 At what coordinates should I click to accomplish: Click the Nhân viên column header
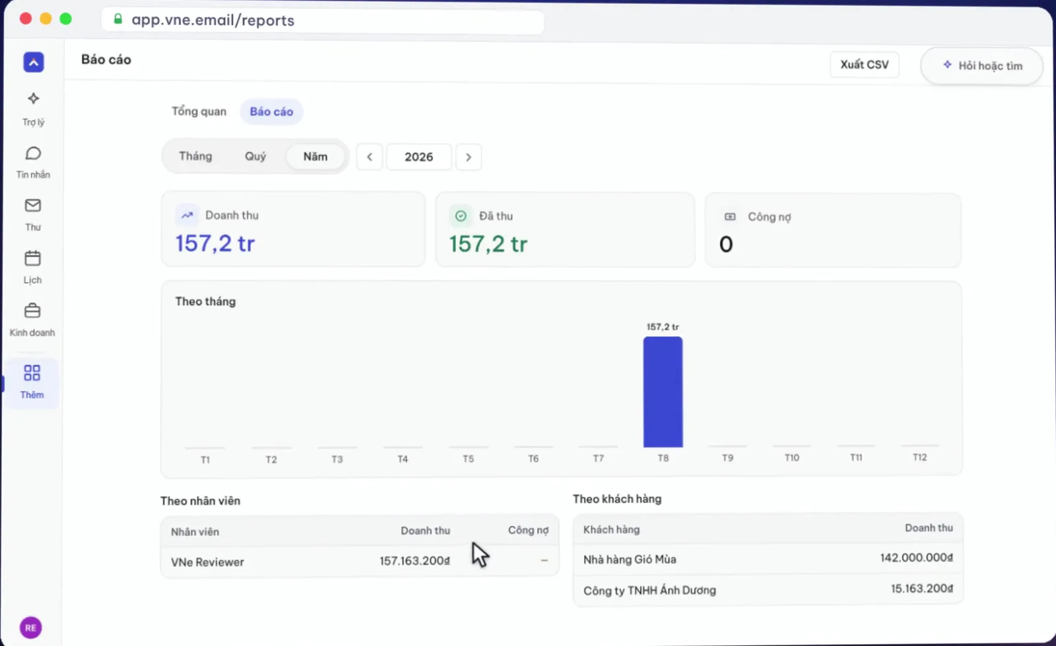tap(195, 531)
